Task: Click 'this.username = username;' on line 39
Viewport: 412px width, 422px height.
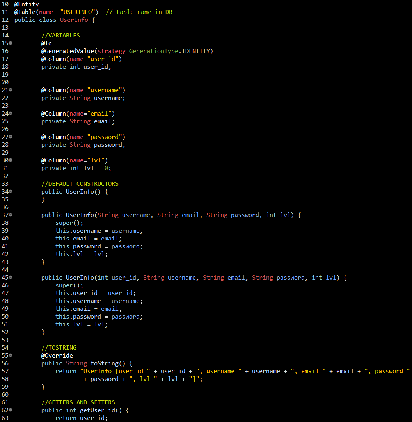Action: click(99, 231)
